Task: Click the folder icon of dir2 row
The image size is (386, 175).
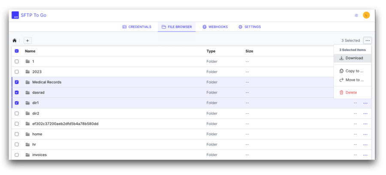Action: click(27, 114)
